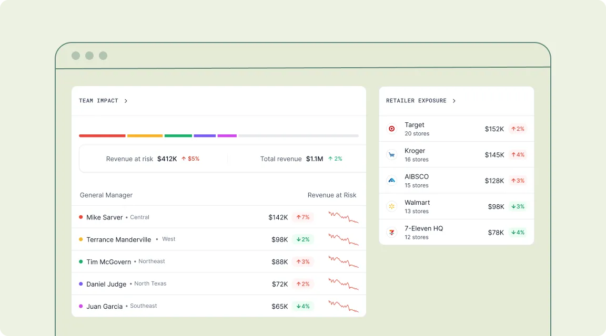Select the Terrance Manderville manager name

point(119,239)
